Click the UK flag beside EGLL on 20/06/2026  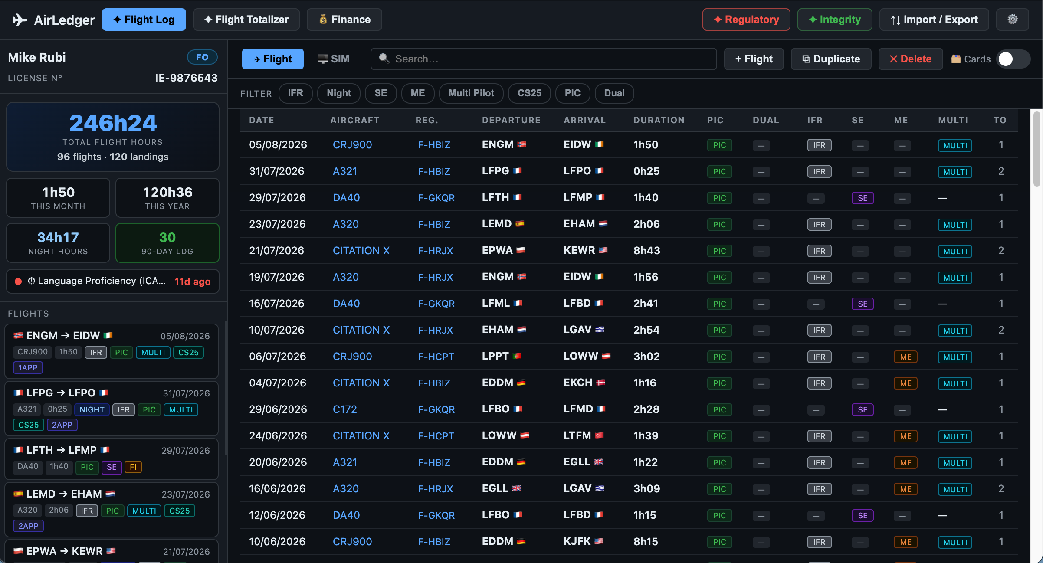[x=598, y=462]
